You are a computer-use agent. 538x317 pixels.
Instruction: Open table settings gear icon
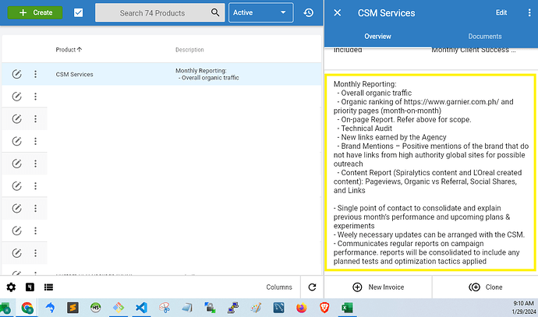(x=11, y=287)
